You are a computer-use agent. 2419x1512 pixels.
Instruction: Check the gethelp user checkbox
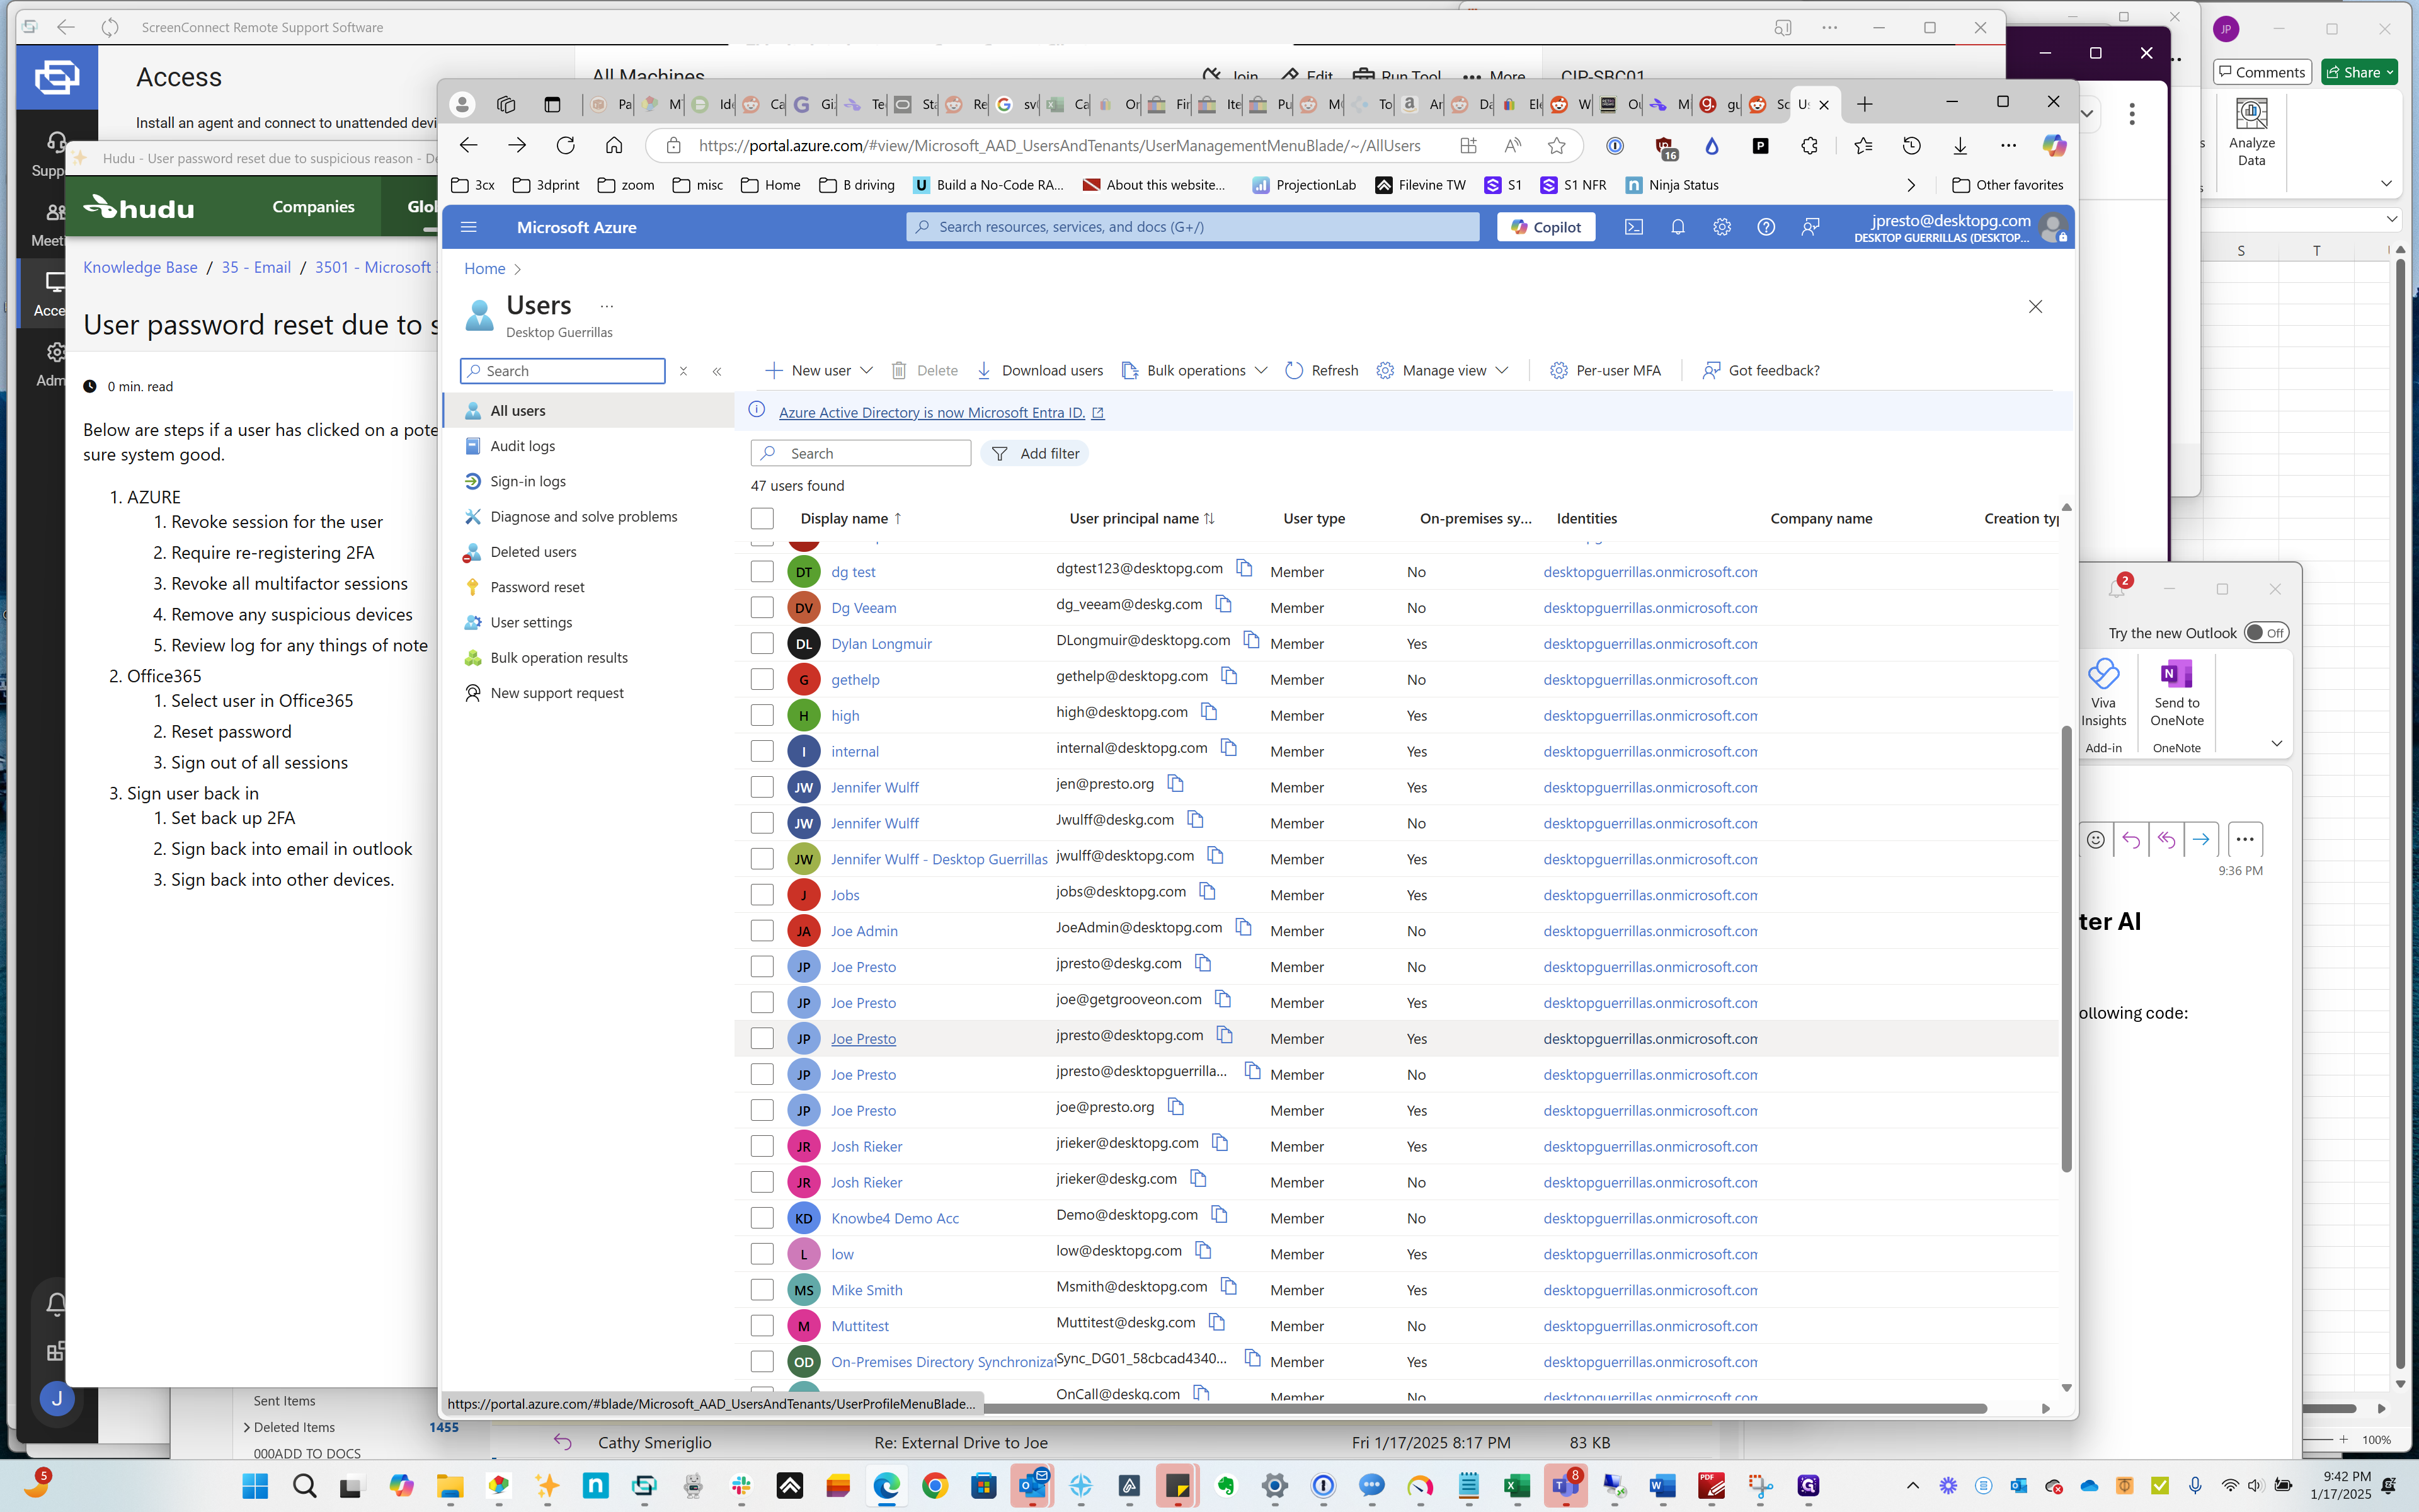tap(762, 680)
